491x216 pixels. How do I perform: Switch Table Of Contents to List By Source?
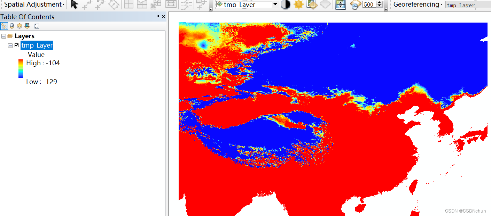(x=11, y=26)
